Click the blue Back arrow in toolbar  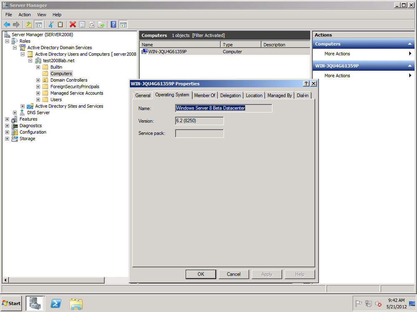pos(7,25)
